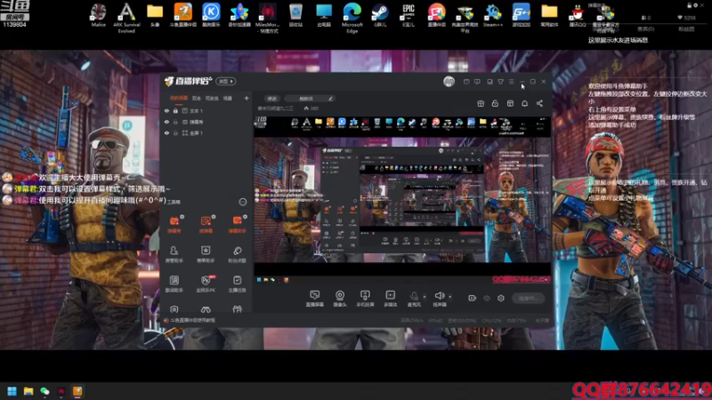The width and height of the screenshot is (712, 400).
Task: Click the mode switch pill next to logo
Action: [226, 81]
